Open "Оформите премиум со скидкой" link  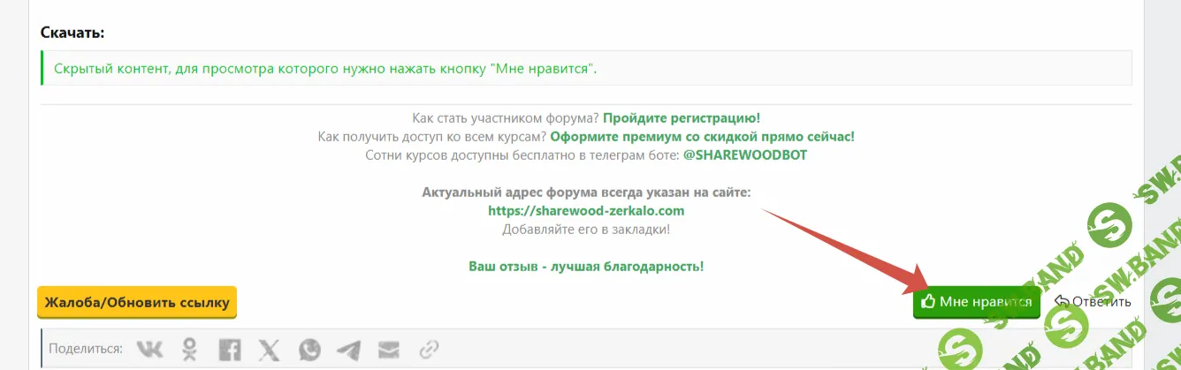click(x=702, y=137)
